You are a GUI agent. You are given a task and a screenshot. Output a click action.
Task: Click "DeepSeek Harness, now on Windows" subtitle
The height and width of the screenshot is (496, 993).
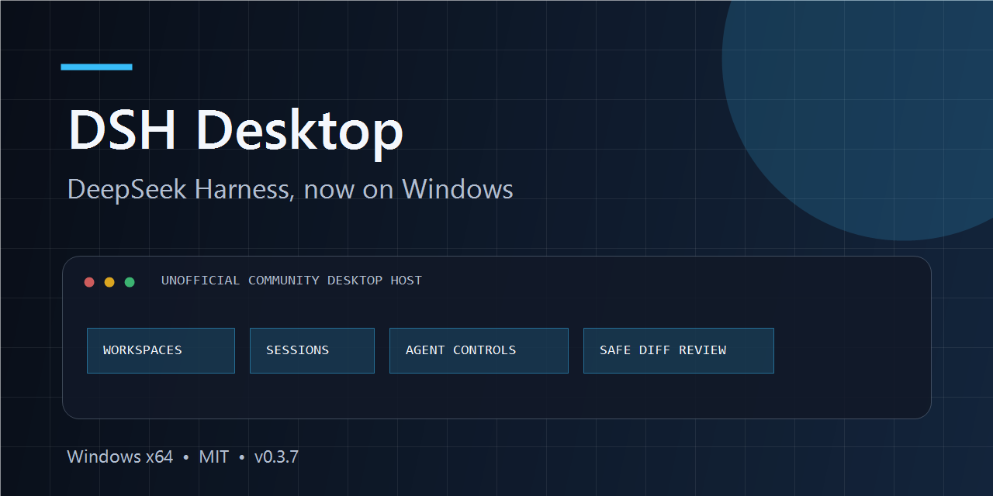pos(290,189)
